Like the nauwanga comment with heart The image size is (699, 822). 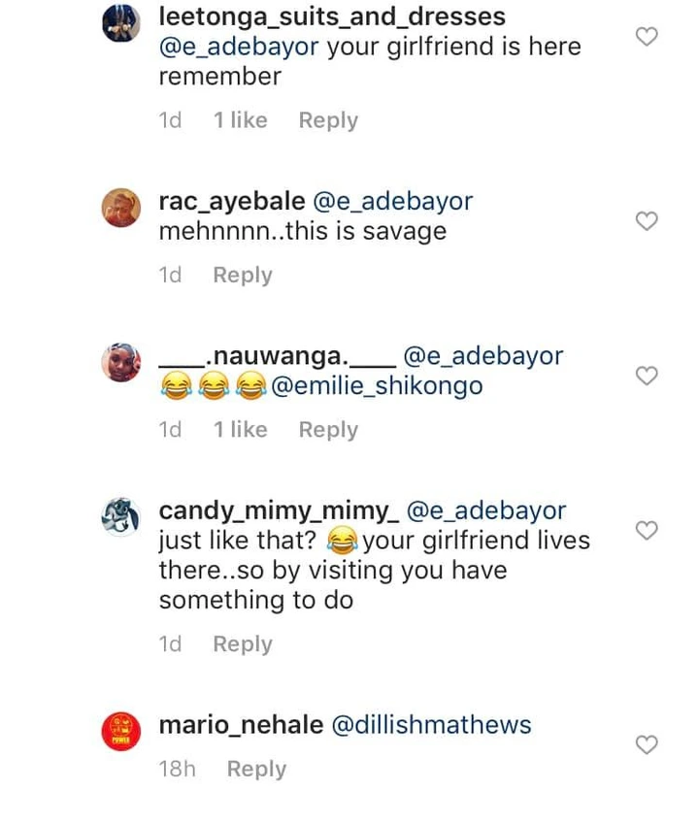coord(647,376)
